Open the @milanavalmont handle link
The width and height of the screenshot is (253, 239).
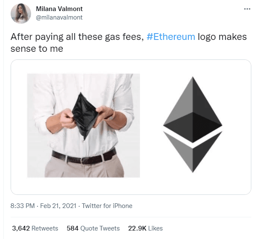(x=59, y=17)
